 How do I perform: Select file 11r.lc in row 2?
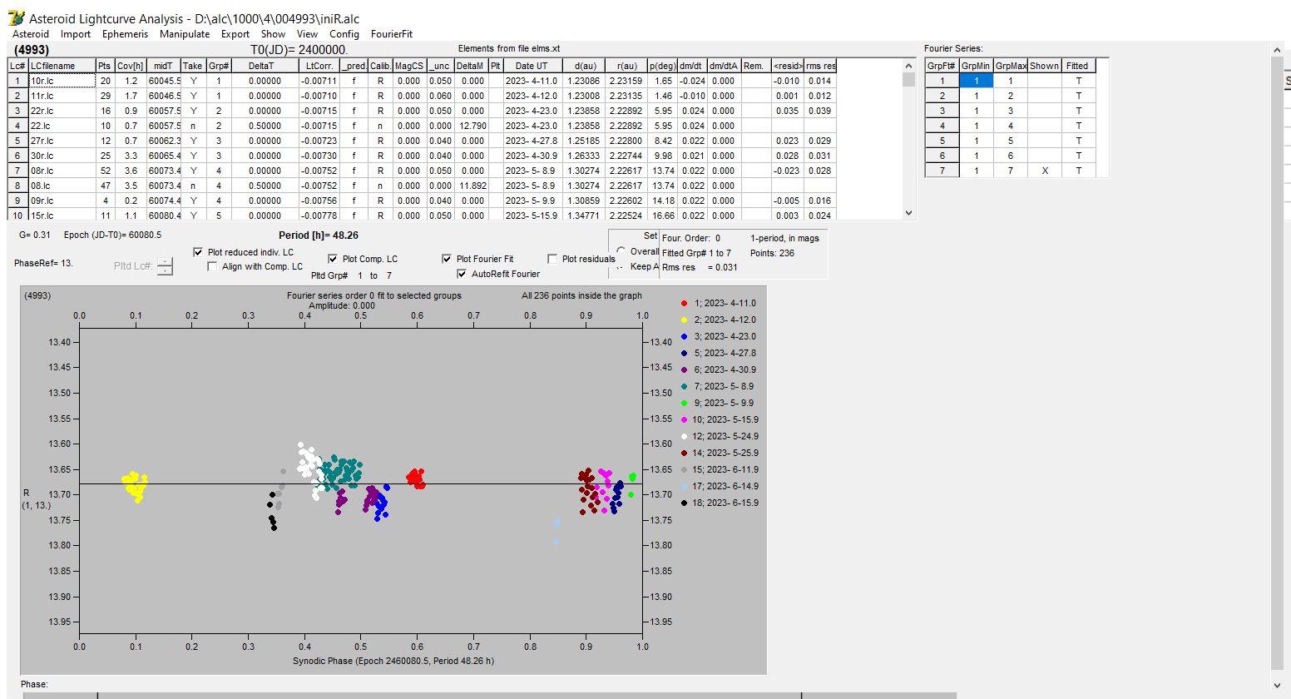(62, 96)
